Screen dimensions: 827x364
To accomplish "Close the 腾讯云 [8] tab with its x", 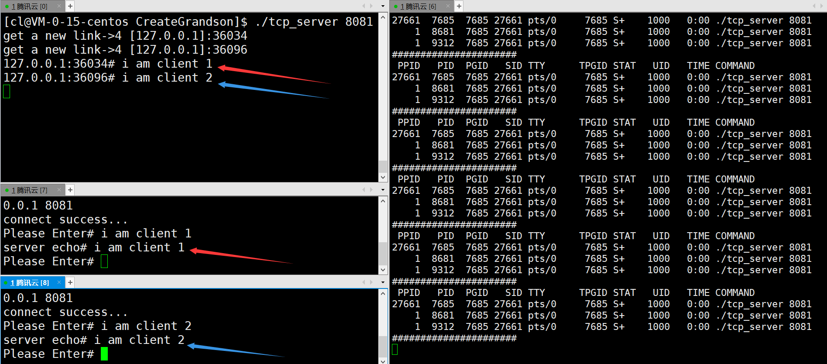I will click(x=59, y=282).
